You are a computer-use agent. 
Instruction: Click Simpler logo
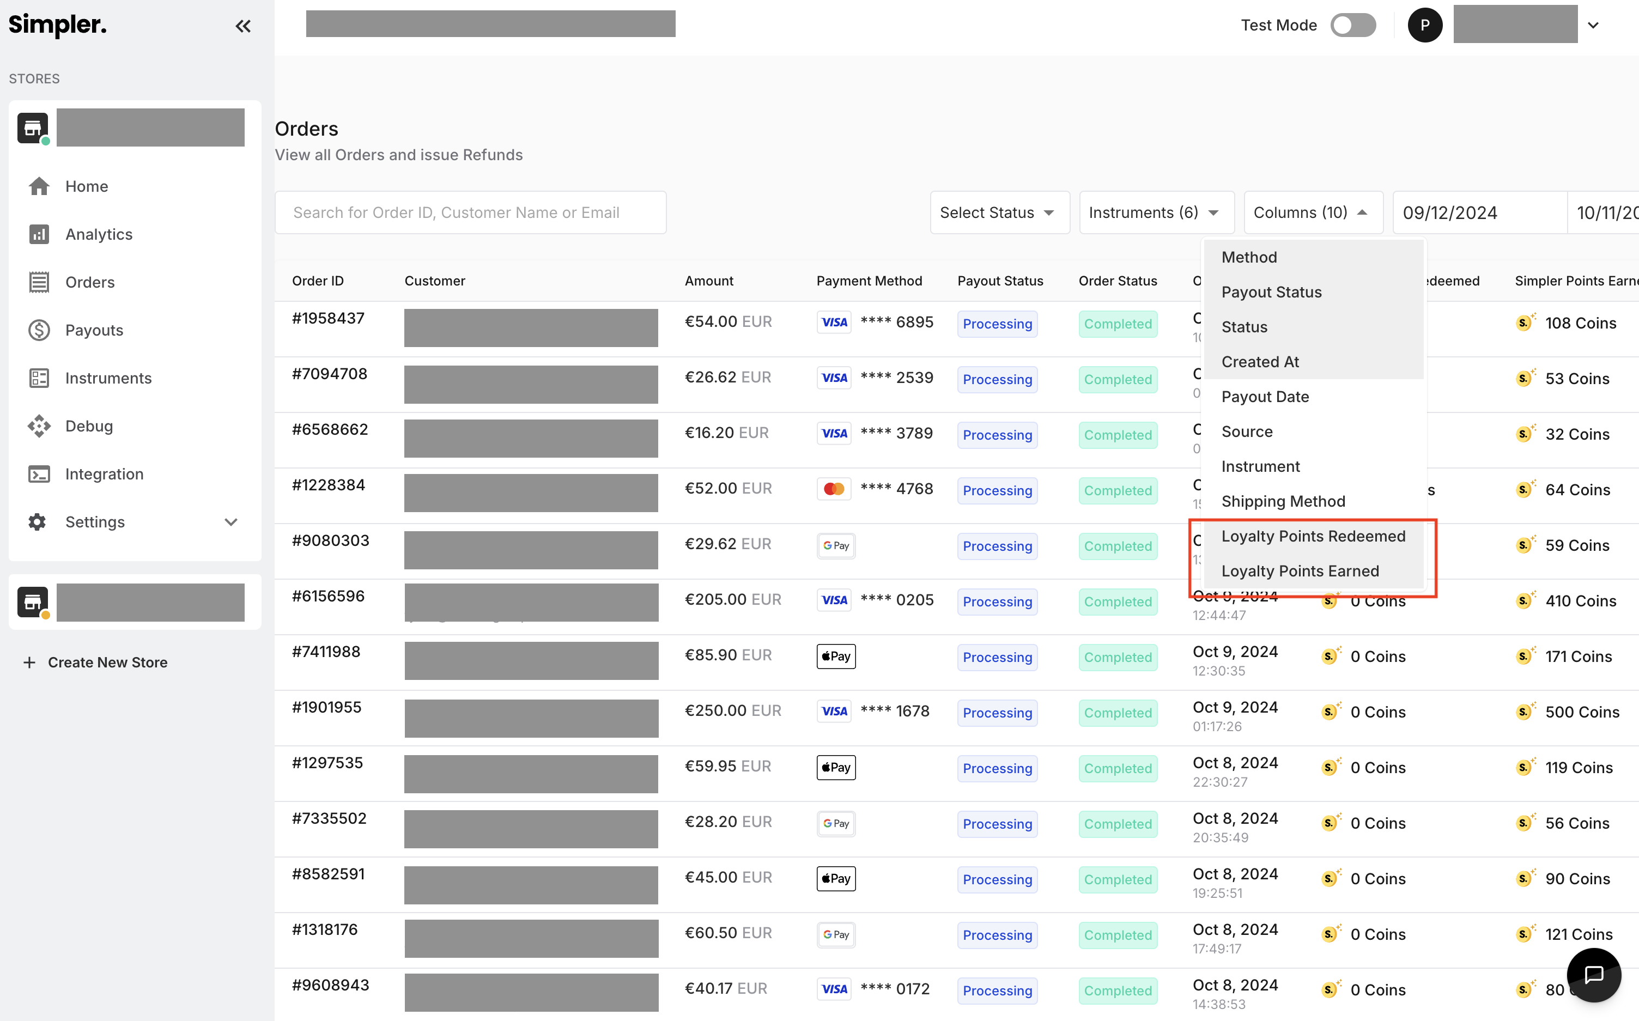(57, 25)
